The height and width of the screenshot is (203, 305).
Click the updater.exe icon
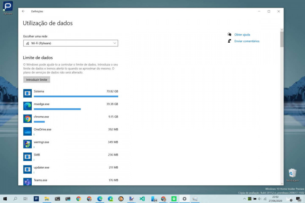pos(28,169)
